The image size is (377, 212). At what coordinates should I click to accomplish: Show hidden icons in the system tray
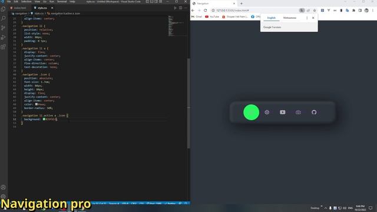(x=326, y=208)
